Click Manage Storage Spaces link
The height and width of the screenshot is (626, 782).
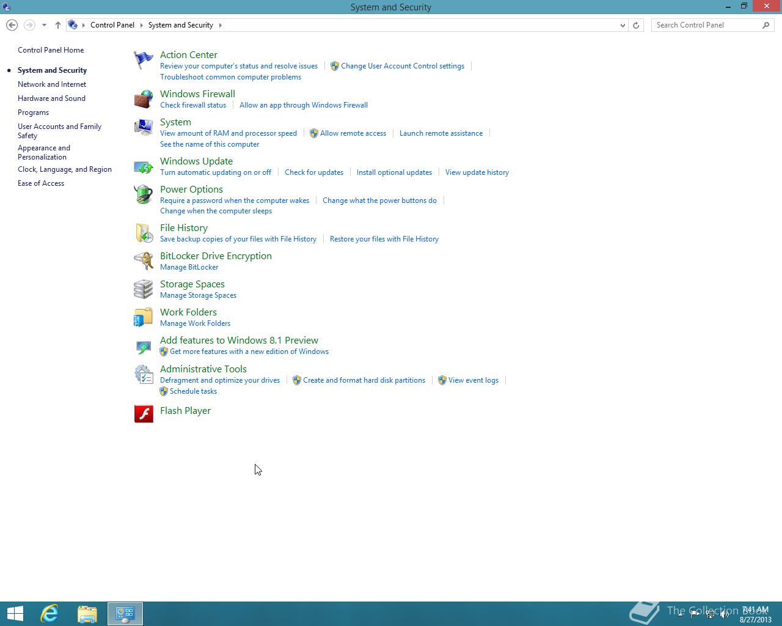click(198, 295)
